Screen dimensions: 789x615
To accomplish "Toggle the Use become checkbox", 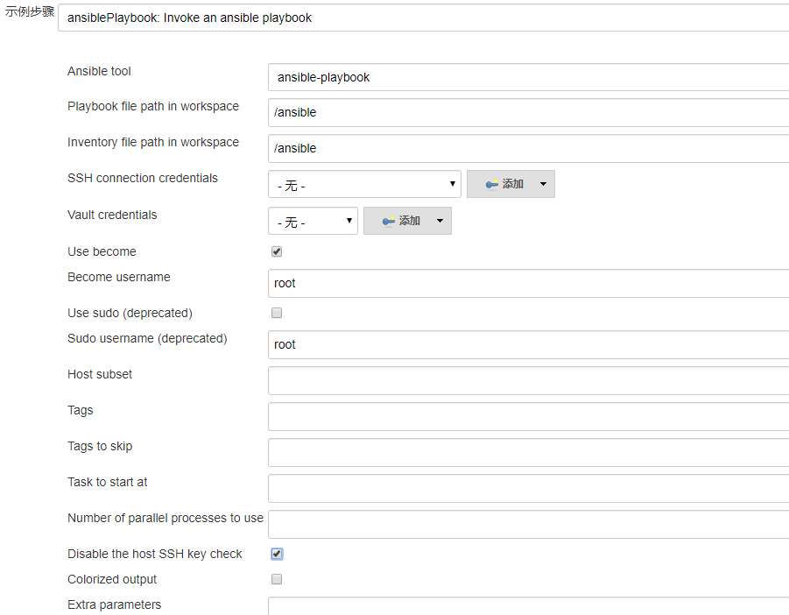I will click(x=277, y=251).
